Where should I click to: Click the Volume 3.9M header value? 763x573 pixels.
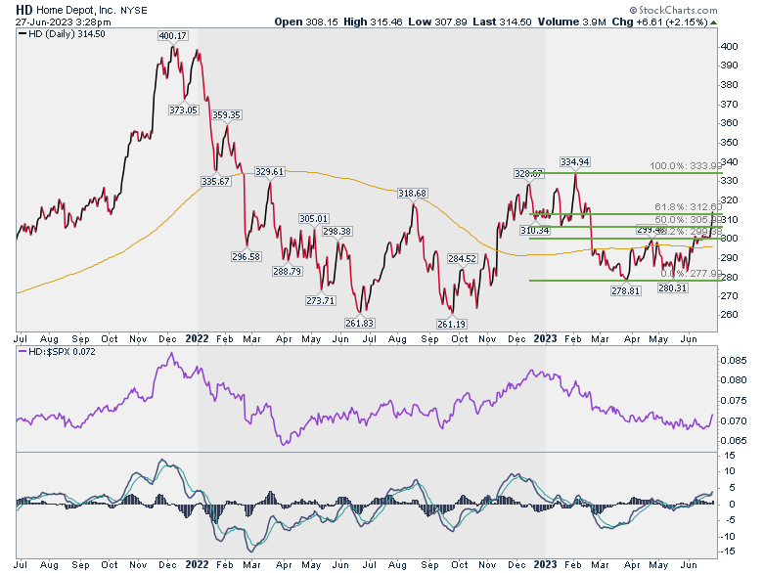[572, 22]
